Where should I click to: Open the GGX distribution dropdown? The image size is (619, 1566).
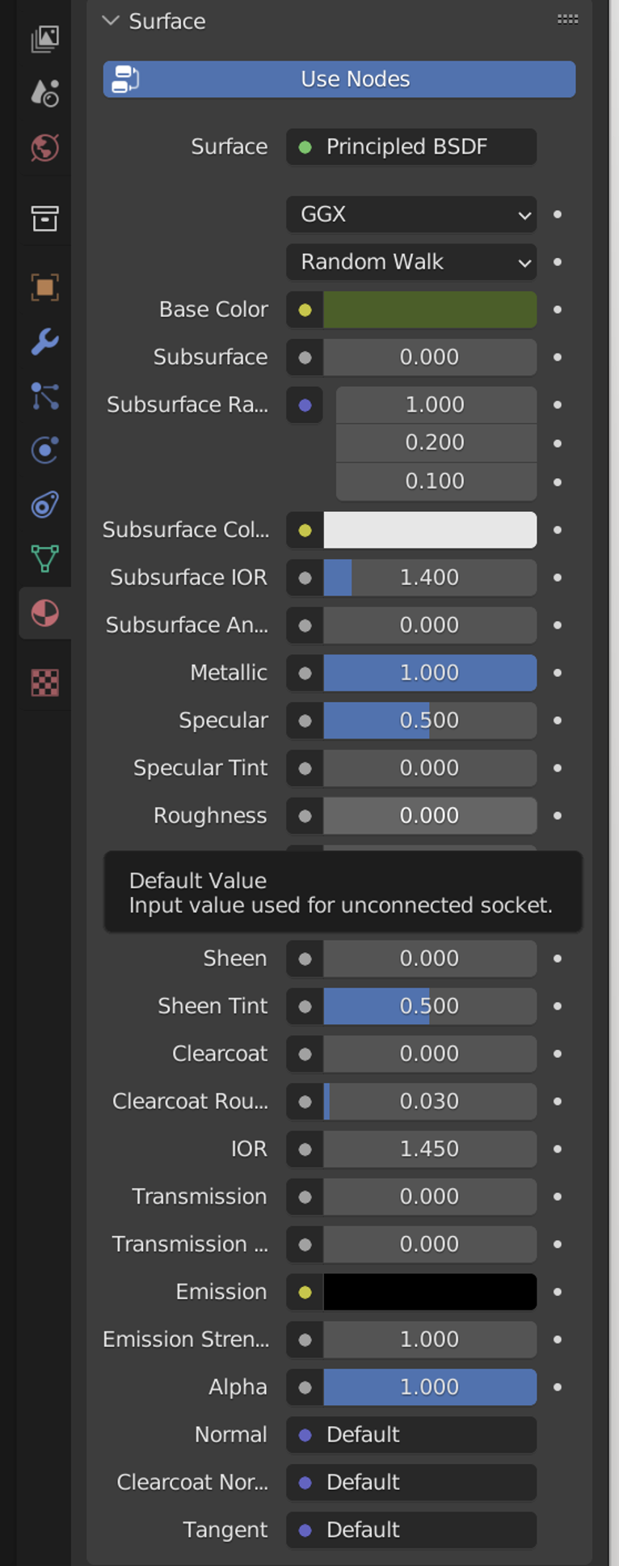[x=411, y=214]
